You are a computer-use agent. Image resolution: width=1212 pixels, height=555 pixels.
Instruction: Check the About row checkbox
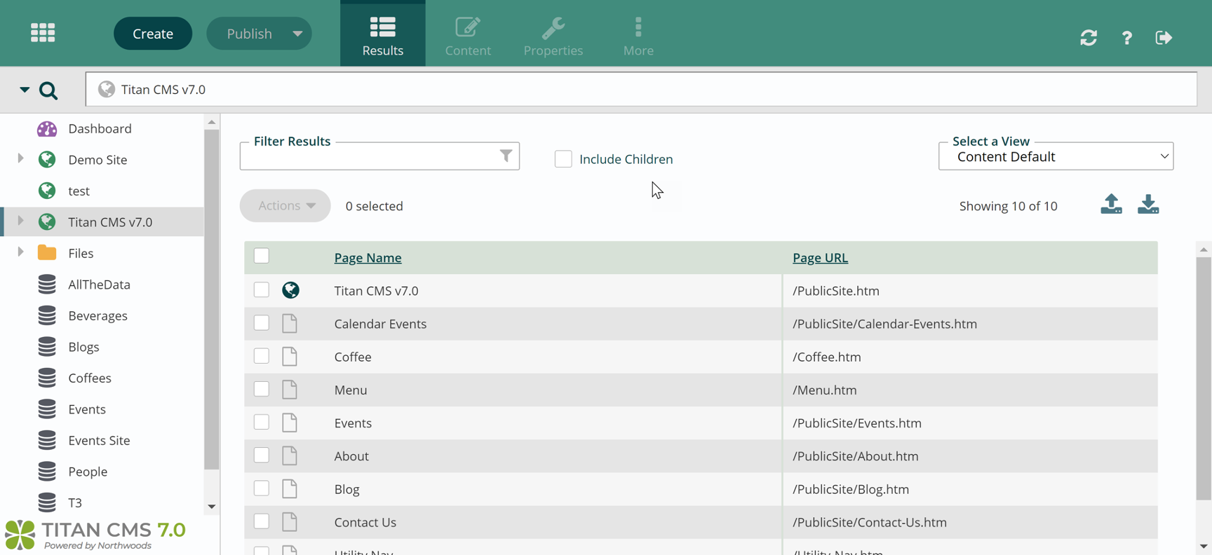coord(262,455)
